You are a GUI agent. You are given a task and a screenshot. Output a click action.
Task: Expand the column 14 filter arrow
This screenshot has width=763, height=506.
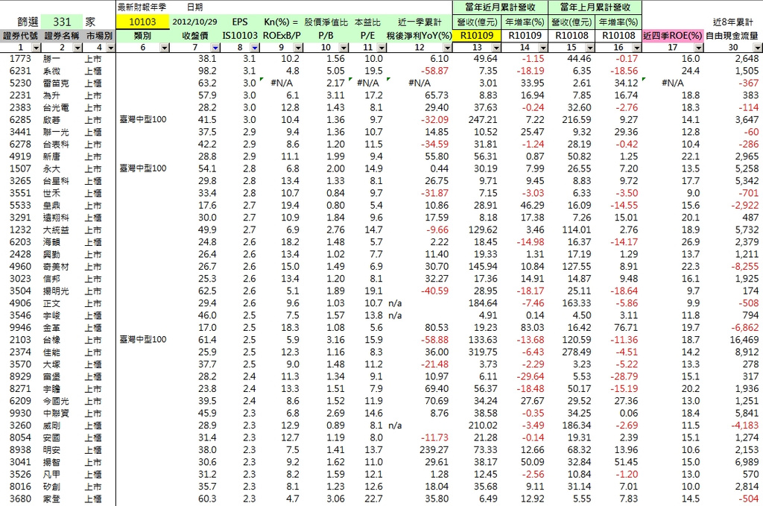(x=543, y=48)
